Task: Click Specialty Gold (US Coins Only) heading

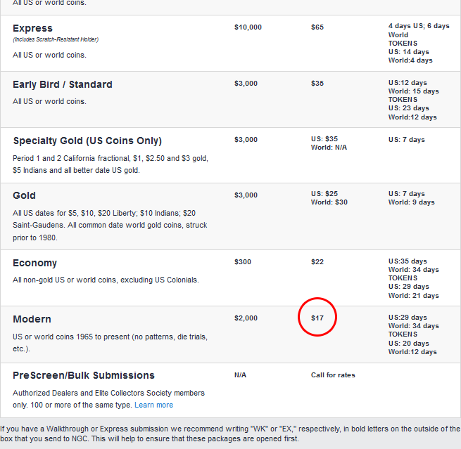Action: click(87, 141)
